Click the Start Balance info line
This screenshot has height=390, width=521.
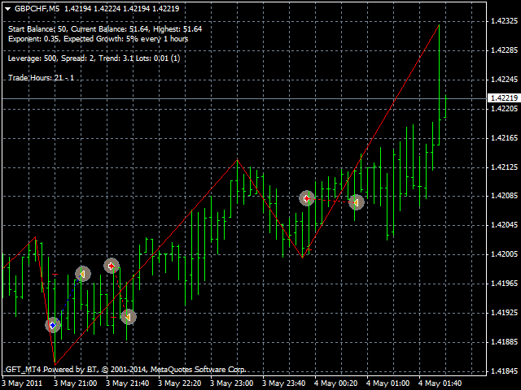[105, 29]
